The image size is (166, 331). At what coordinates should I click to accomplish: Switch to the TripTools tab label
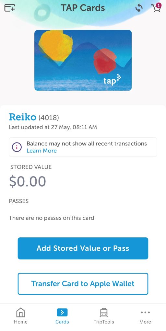point(104,322)
